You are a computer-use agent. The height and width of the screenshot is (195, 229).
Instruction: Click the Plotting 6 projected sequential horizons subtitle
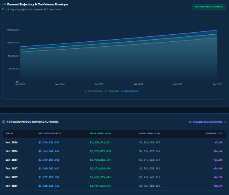[x=32, y=10]
